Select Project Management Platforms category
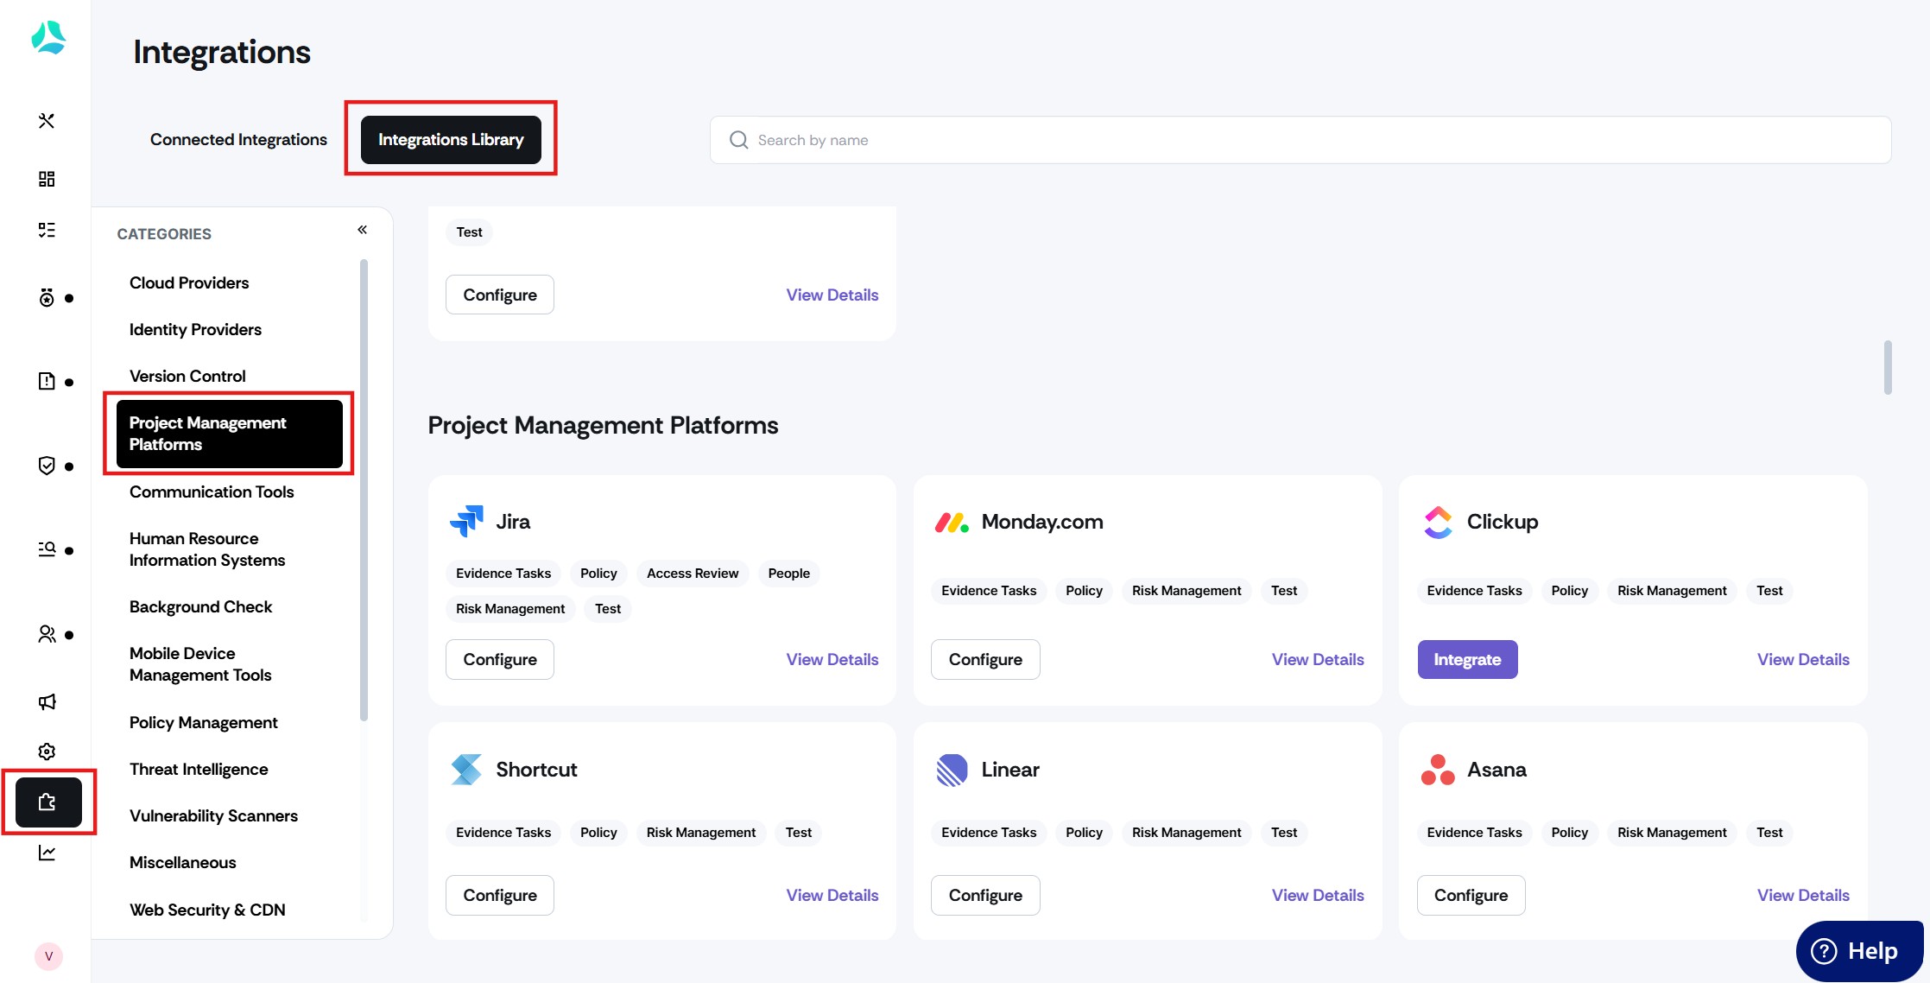 230,434
